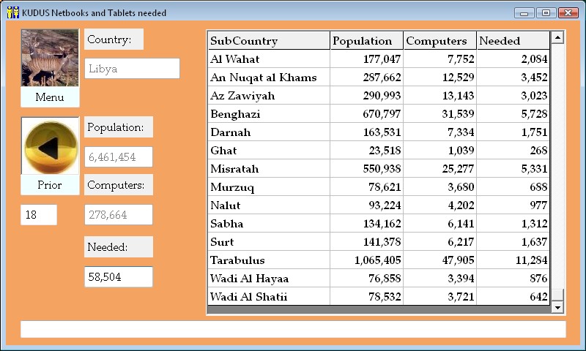
Task: Click the Computers column header
Action: 439,41
